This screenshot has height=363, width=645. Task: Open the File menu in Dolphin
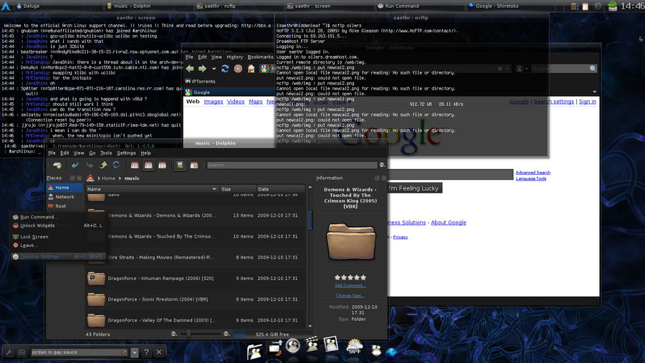click(52, 153)
